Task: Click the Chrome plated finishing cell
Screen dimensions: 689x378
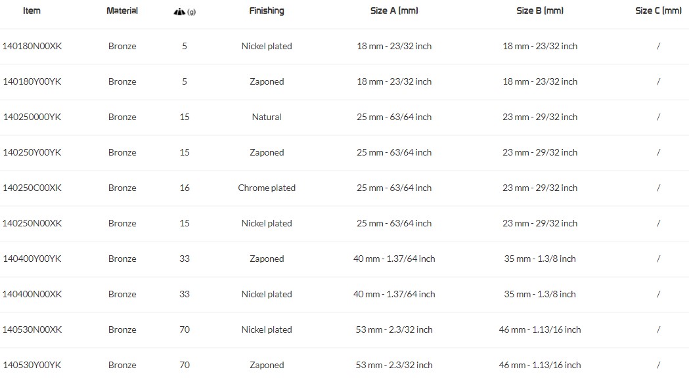Action: pyautogui.click(x=267, y=188)
